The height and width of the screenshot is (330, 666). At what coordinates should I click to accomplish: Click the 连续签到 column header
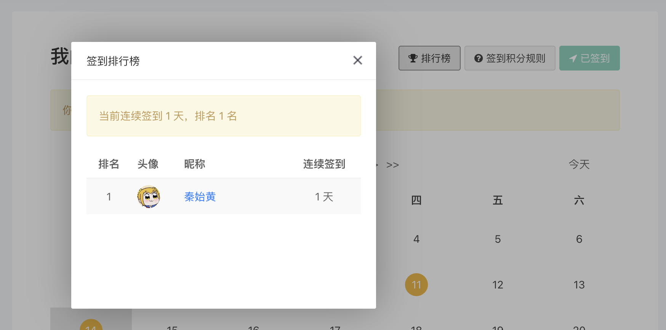324,164
